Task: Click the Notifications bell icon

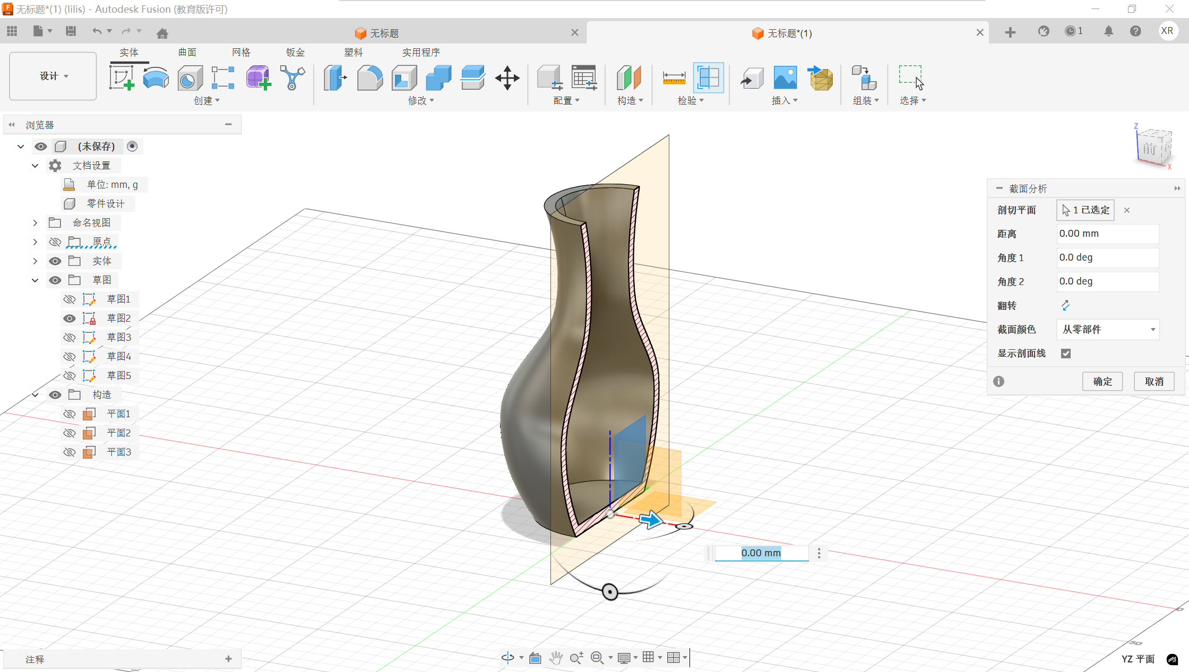Action: pos(1108,31)
